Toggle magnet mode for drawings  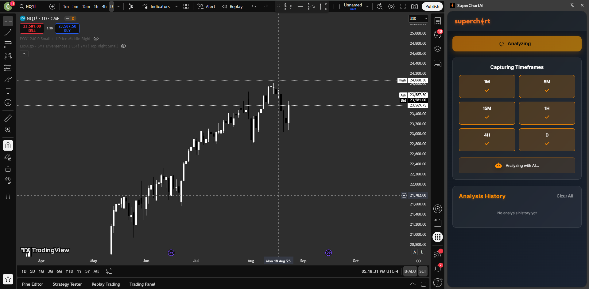8,145
